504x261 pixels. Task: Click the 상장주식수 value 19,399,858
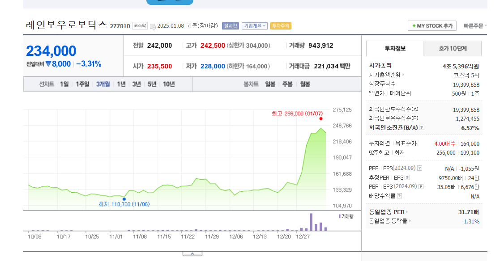[466, 84]
